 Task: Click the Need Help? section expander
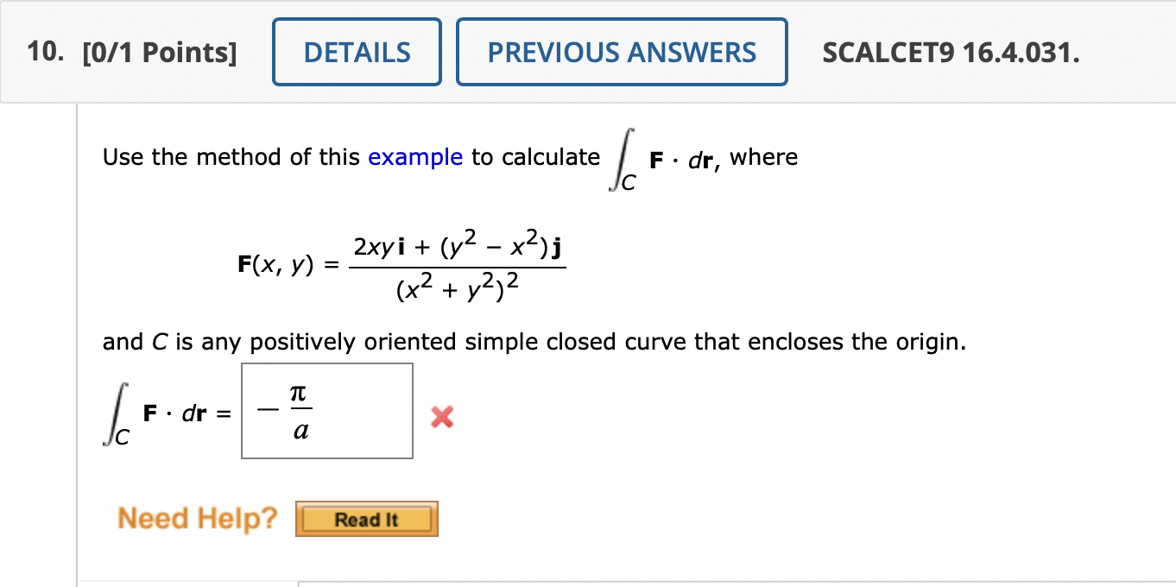pyautogui.click(x=197, y=518)
